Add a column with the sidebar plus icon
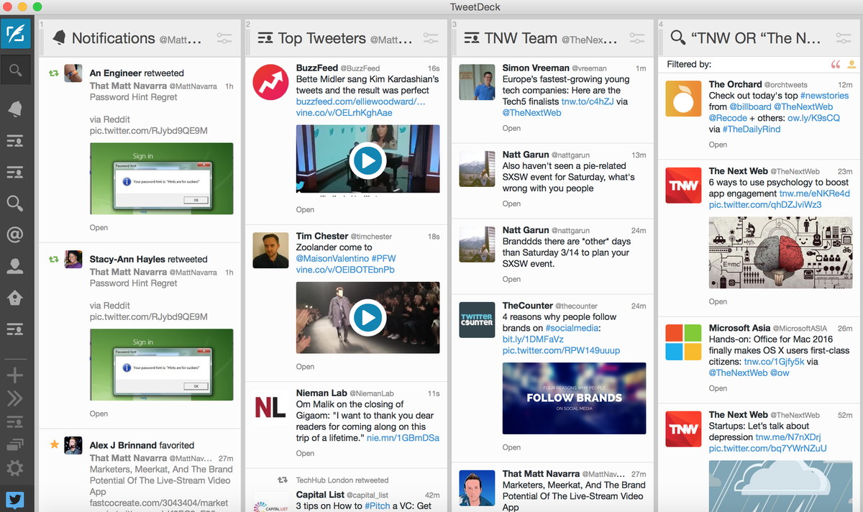This screenshot has height=512, width=863. (15, 375)
